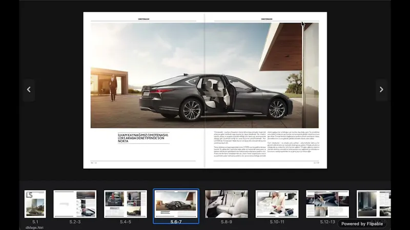
Task: Click the S.12-13 label text
Action: pos(327,222)
